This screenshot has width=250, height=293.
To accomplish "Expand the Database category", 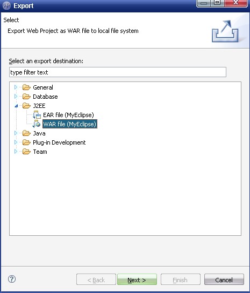I will click(16, 97).
